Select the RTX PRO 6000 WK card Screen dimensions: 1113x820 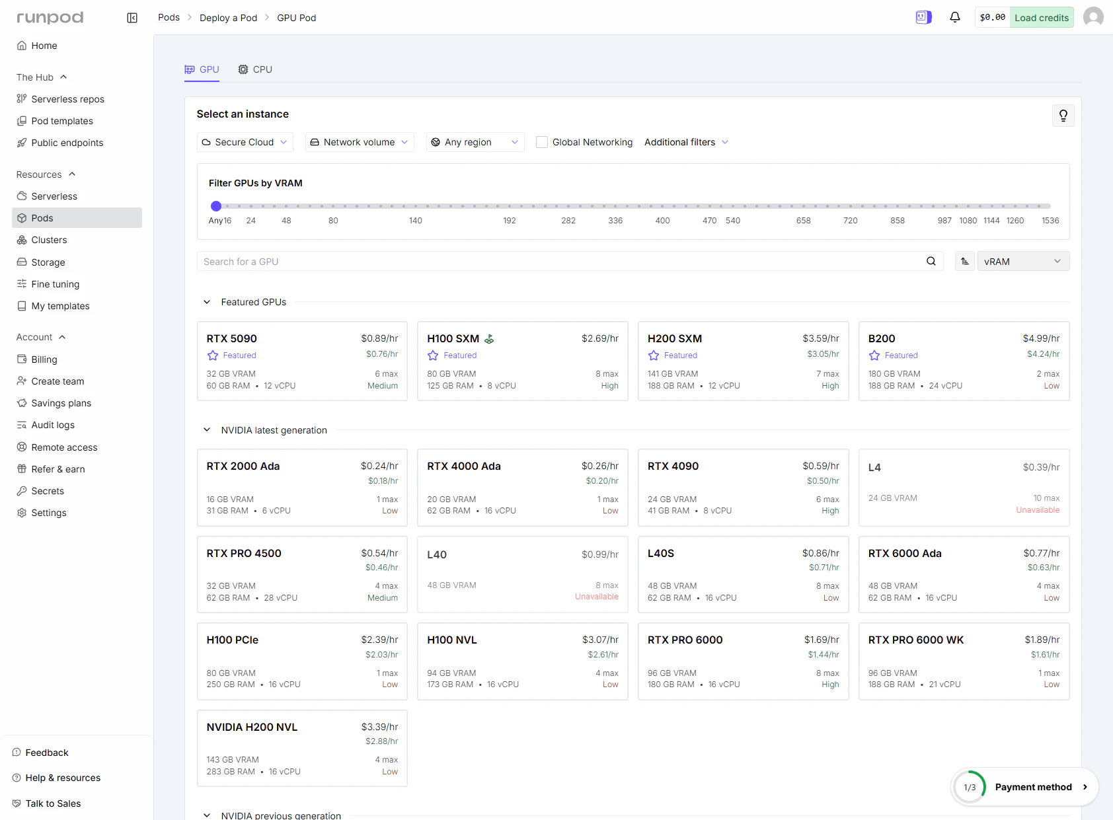tap(964, 661)
